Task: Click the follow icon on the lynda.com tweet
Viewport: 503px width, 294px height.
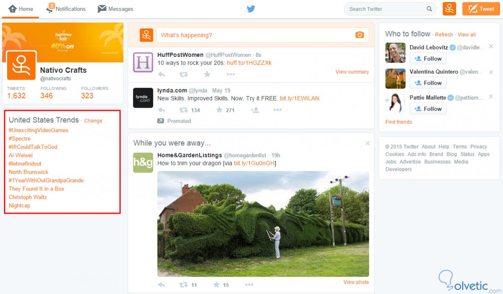Action: click(255, 110)
